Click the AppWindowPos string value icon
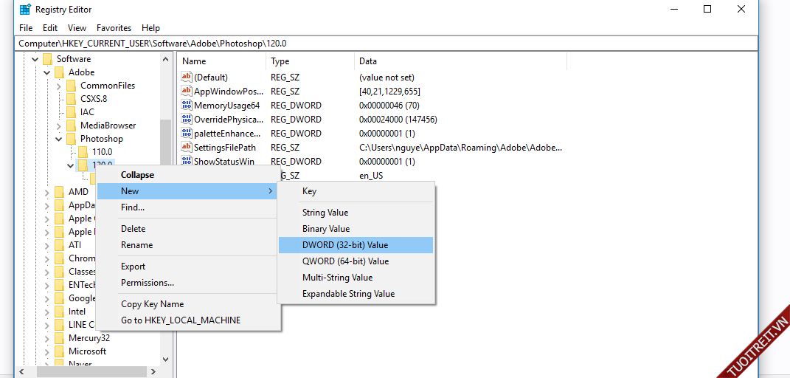The height and width of the screenshot is (378, 790). (187, 92)
